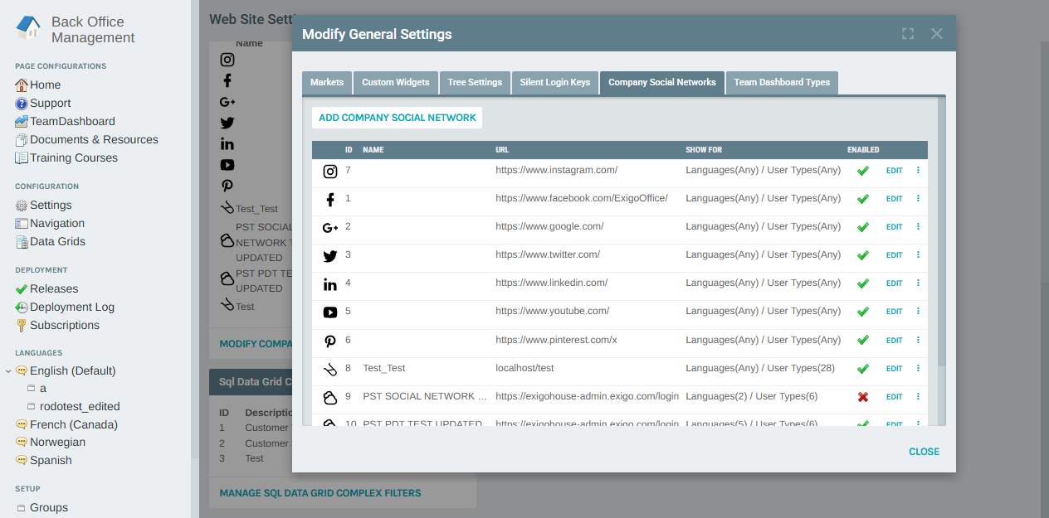Click the Test_Test row icon
Viewport: 1049px width, 518px height.
click(x=330, y=369)
